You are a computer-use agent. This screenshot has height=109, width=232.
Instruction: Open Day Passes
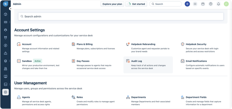click(x=83, y=61)
